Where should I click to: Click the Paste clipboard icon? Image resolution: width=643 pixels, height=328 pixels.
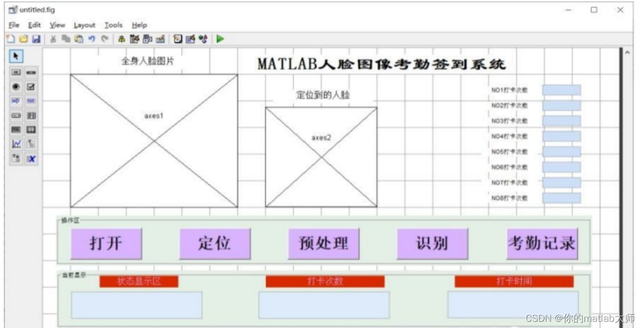point(79,39)
